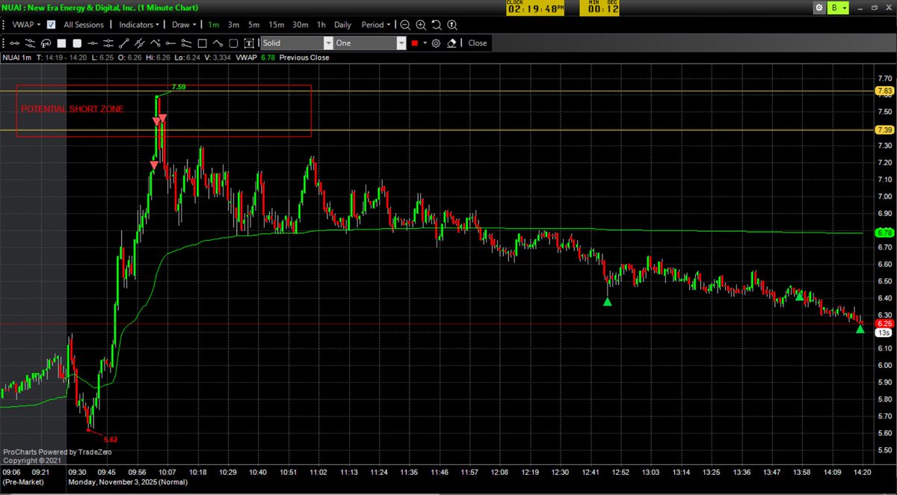Switch to the 5m timeframe
897x495 pixels.
254,24
